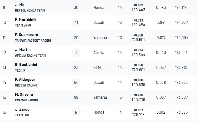Click APRILIA RACING TEAM label
Viewport: 197px width, 122px height.
click(x=30, y=55)
